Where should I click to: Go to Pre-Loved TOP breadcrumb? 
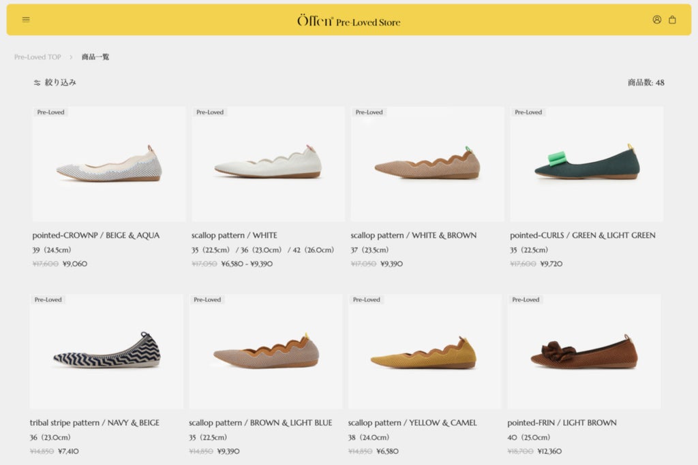coord(37,57)
